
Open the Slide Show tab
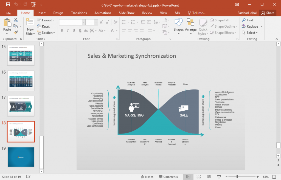tap(127, 13)
